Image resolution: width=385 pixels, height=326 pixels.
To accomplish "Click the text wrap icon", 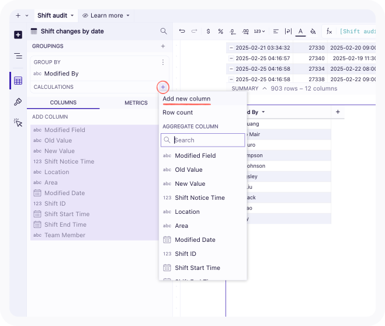I will [288, 31].
